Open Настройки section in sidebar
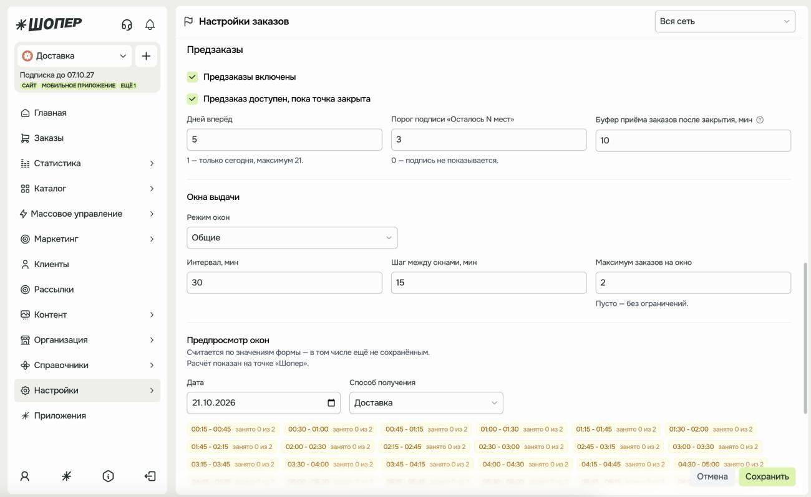 (x=87, y=391)
